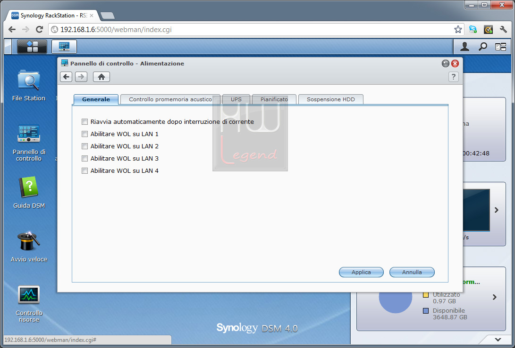Image resolution: width=515 pixels, height=348 pixels.
Task: Bookmark the page with the star icon
Action: [458, 30]
